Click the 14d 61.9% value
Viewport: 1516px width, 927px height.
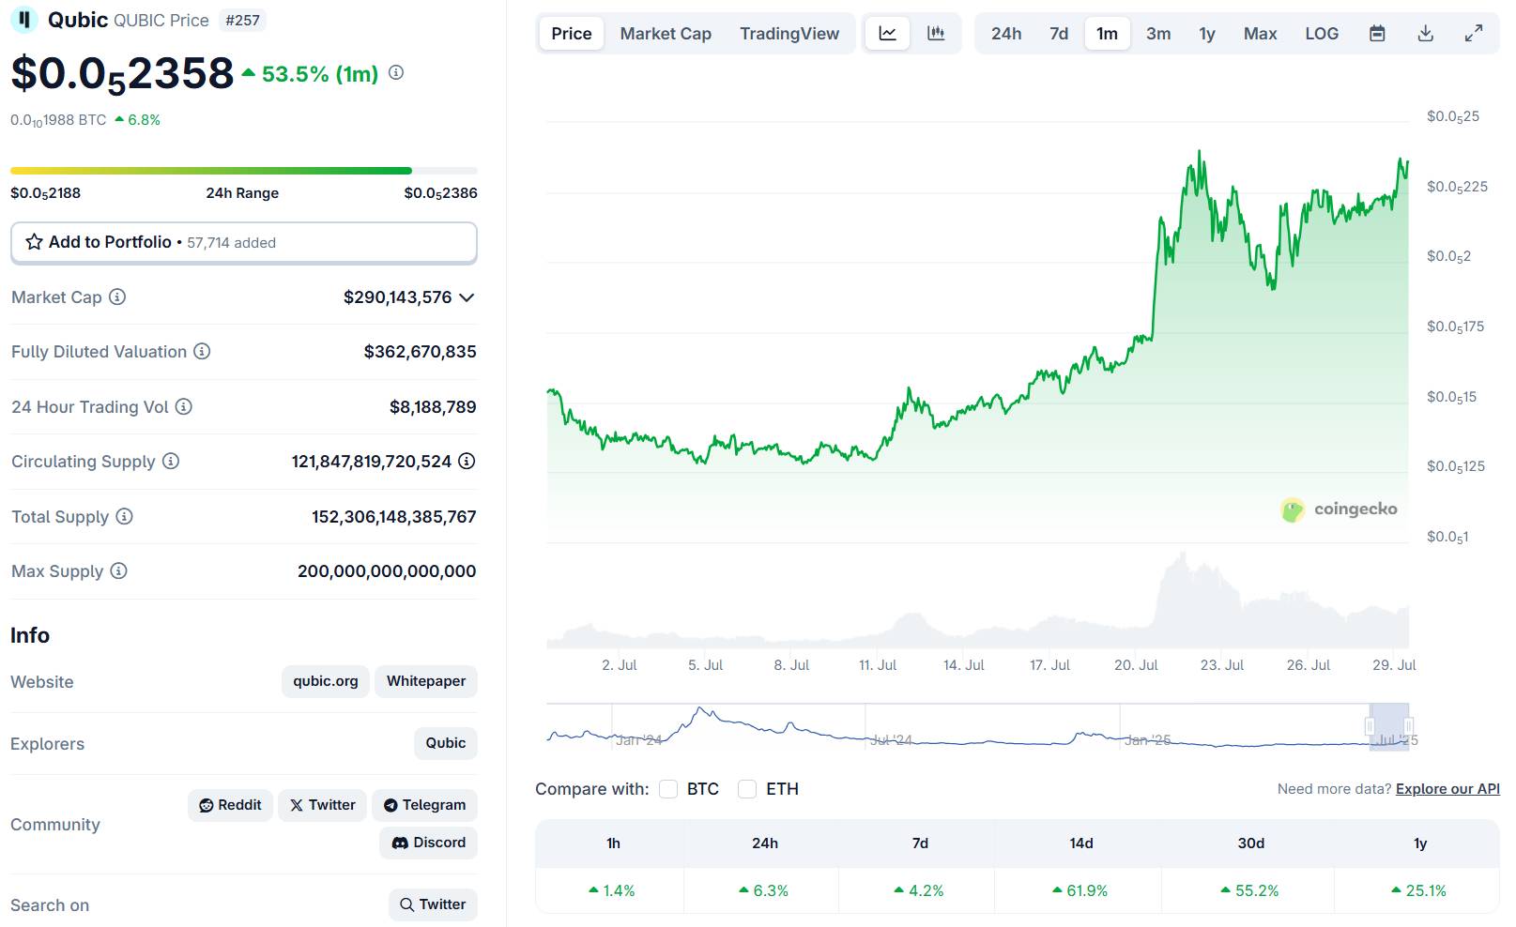1080,890
